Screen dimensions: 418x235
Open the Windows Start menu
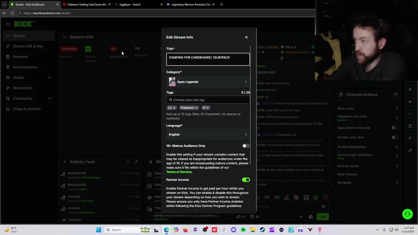coord(99,230)
